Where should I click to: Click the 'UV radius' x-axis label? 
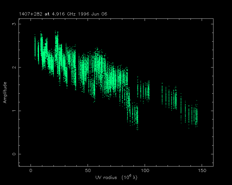(x=116, y=177)
